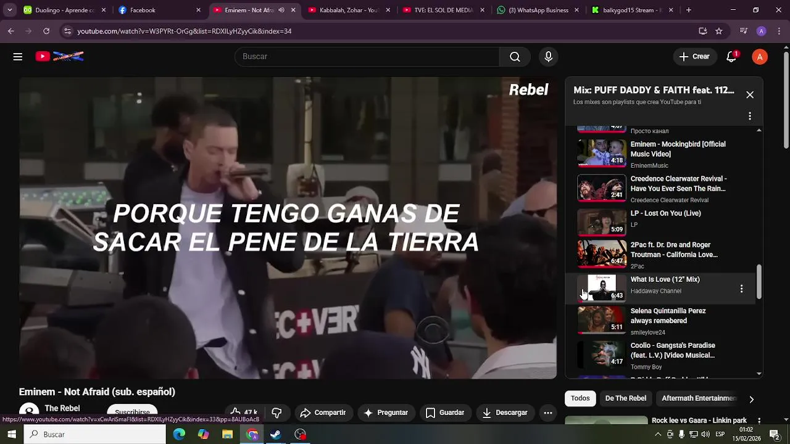Go to YouTube home via logo
The height and width of the screenshot is (444, 790).
click(59, 57)
